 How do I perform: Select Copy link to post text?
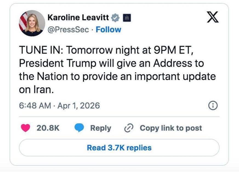[x=171, y=128]
